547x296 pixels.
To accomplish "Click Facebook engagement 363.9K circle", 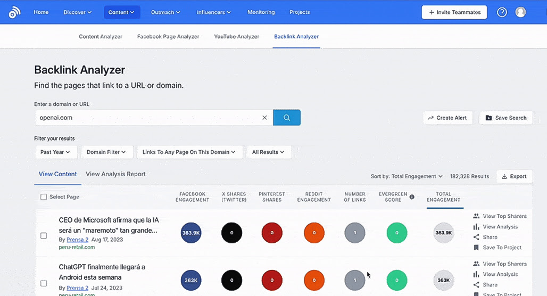I will [x=191, y=233].
